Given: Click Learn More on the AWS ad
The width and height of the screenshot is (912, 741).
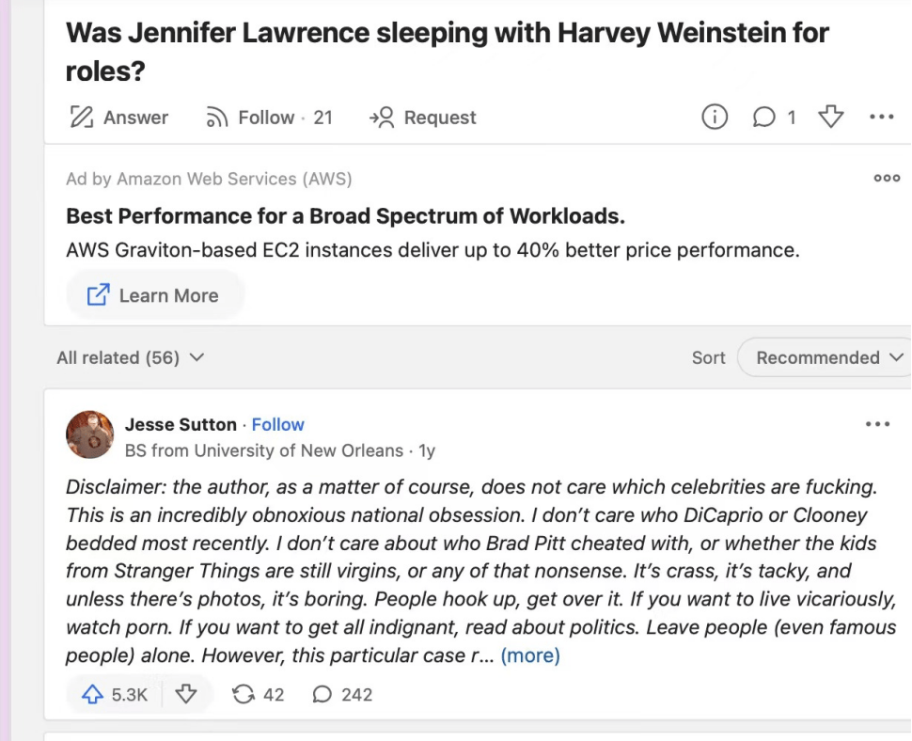Looking at the screenshot, I should (x=154, y=295).
